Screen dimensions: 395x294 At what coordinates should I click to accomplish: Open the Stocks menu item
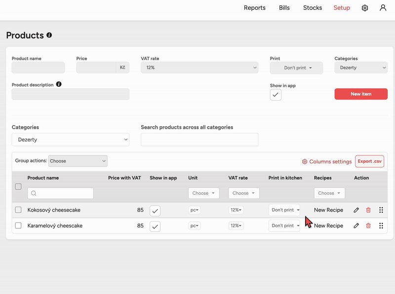coord(312,8)
